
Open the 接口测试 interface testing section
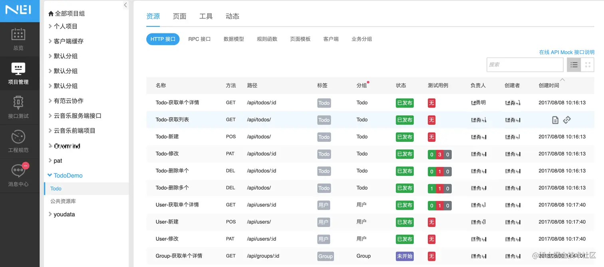coord(18,108)
